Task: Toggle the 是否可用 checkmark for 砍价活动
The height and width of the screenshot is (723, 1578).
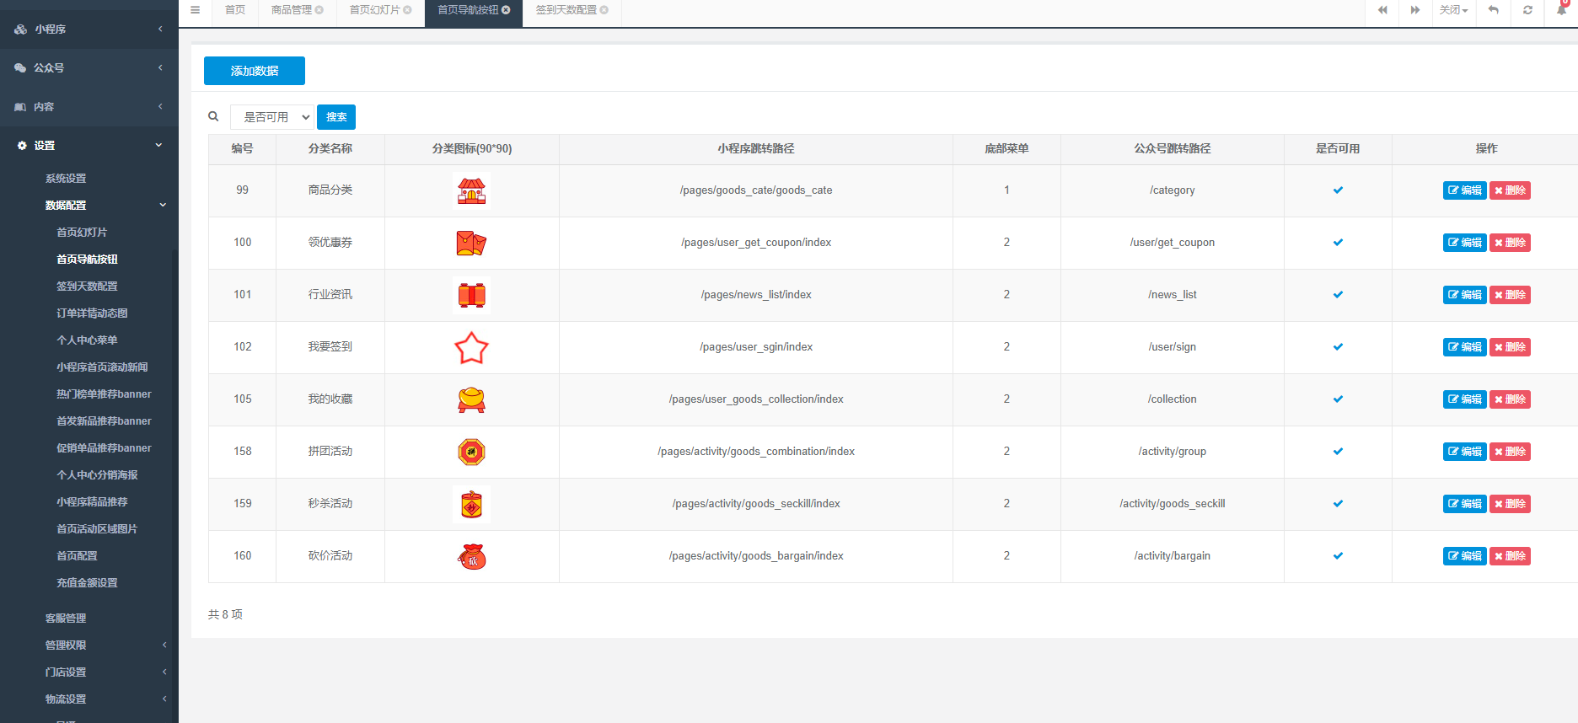Action: pos(1338,556)
